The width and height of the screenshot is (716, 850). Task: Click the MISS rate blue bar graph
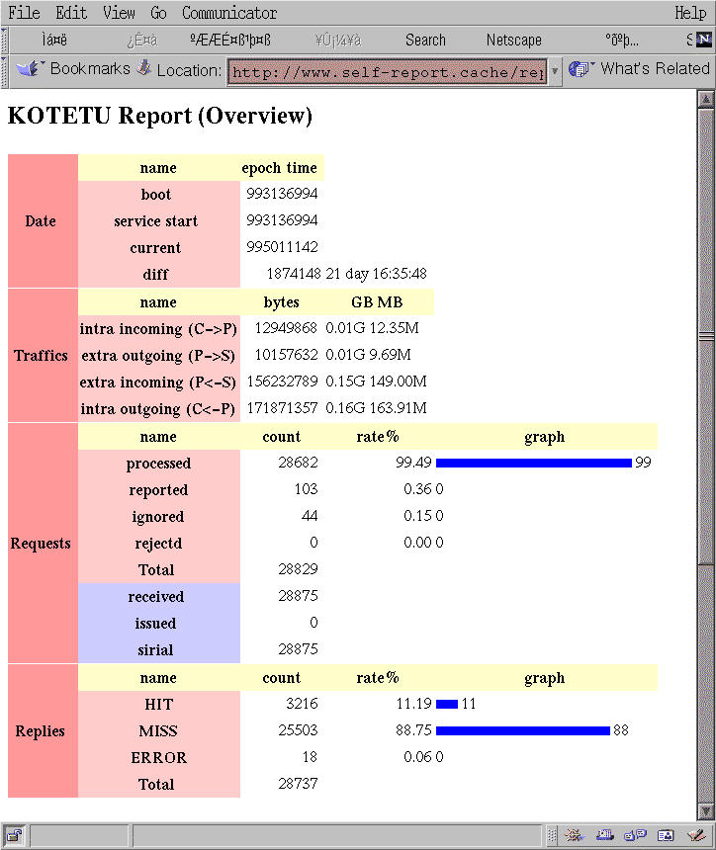pyautogui.click(x=523, y=730)
